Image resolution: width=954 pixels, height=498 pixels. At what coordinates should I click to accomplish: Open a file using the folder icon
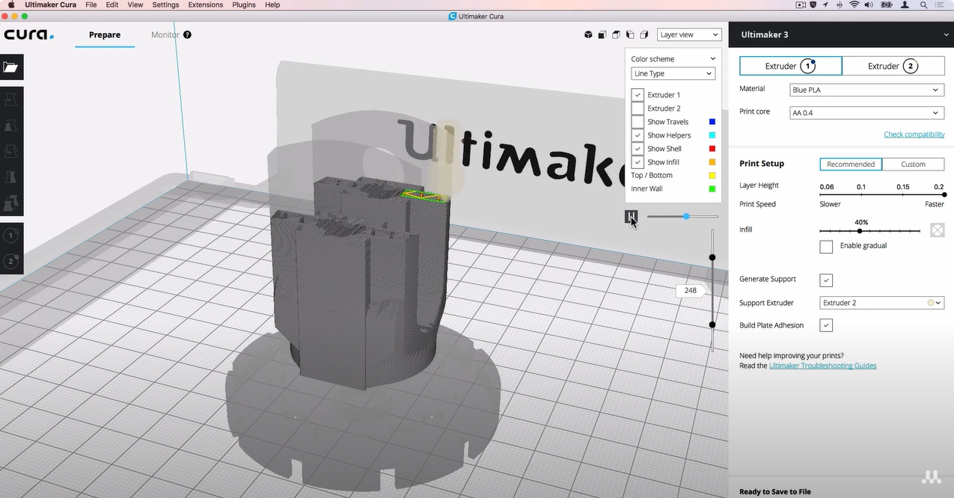[11, 67]
